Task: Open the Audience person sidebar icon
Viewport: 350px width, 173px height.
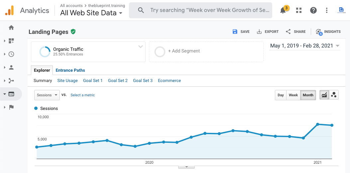Action: point(11,67)
